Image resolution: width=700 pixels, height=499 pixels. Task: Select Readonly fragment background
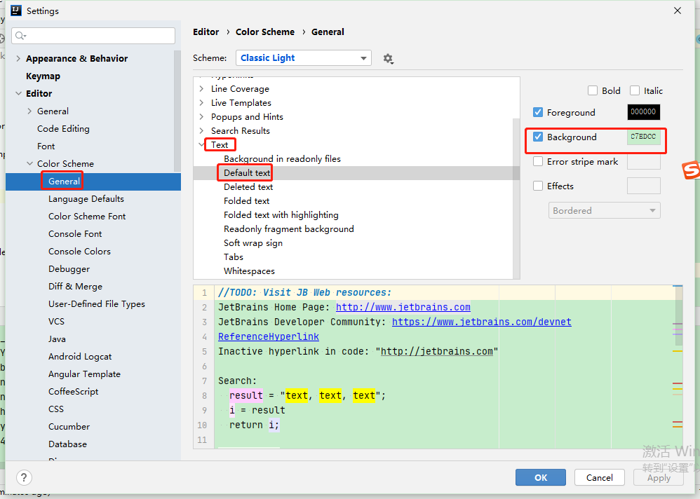(289, 228)
